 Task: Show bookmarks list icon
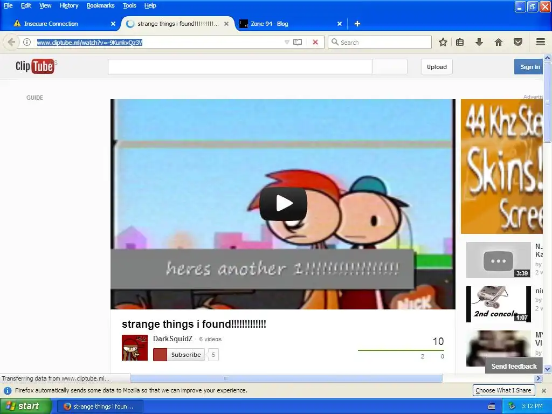click(x=460, y=42)
